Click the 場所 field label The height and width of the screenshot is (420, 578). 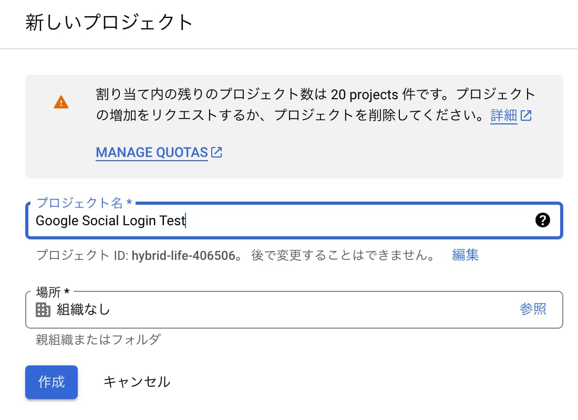click(53, 292)
